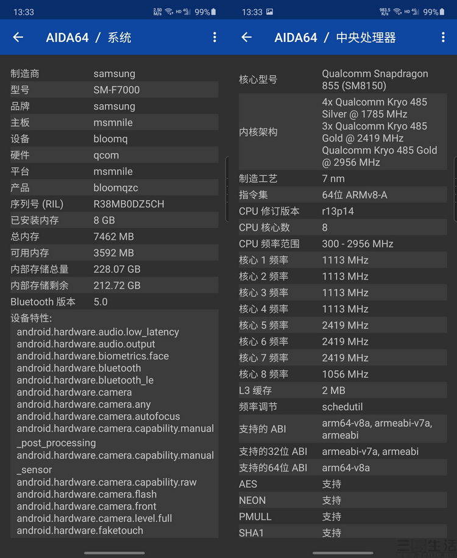Select 产品 value bloomqzc
Viewport: 457px width, 558px height.
coord(116,188)
